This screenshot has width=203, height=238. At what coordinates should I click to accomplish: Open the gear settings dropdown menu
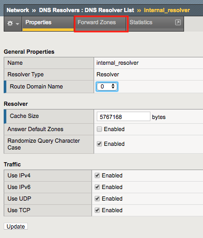click(x=13, y=23)
